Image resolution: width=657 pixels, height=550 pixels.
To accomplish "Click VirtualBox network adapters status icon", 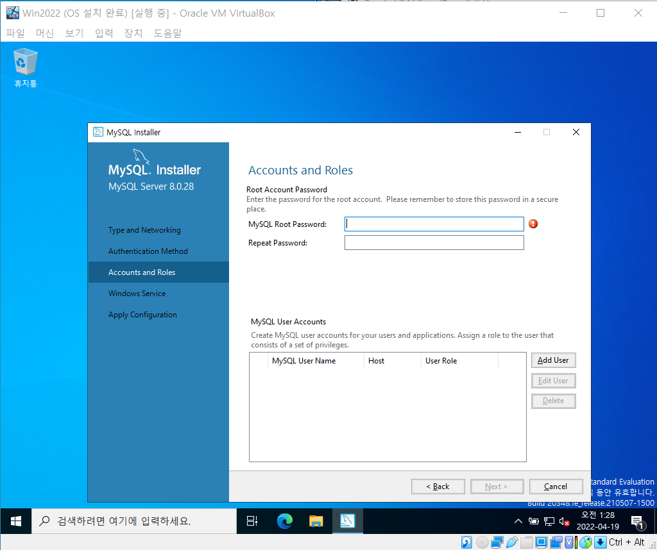I will tap(497, 542).
